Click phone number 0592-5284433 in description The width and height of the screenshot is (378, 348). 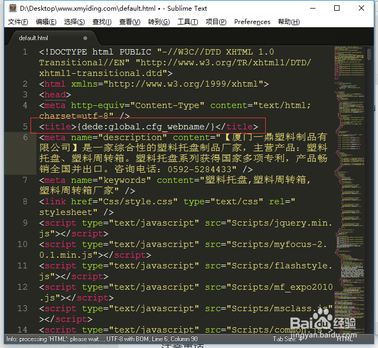coord(199,169)
